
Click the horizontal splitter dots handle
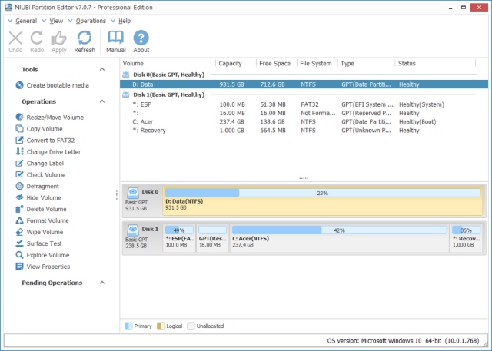coord(304,178)
